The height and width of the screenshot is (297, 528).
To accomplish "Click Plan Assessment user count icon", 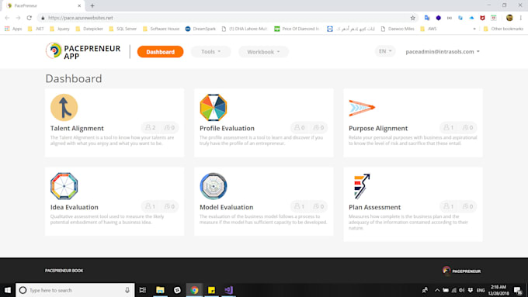I will (446, 206).
